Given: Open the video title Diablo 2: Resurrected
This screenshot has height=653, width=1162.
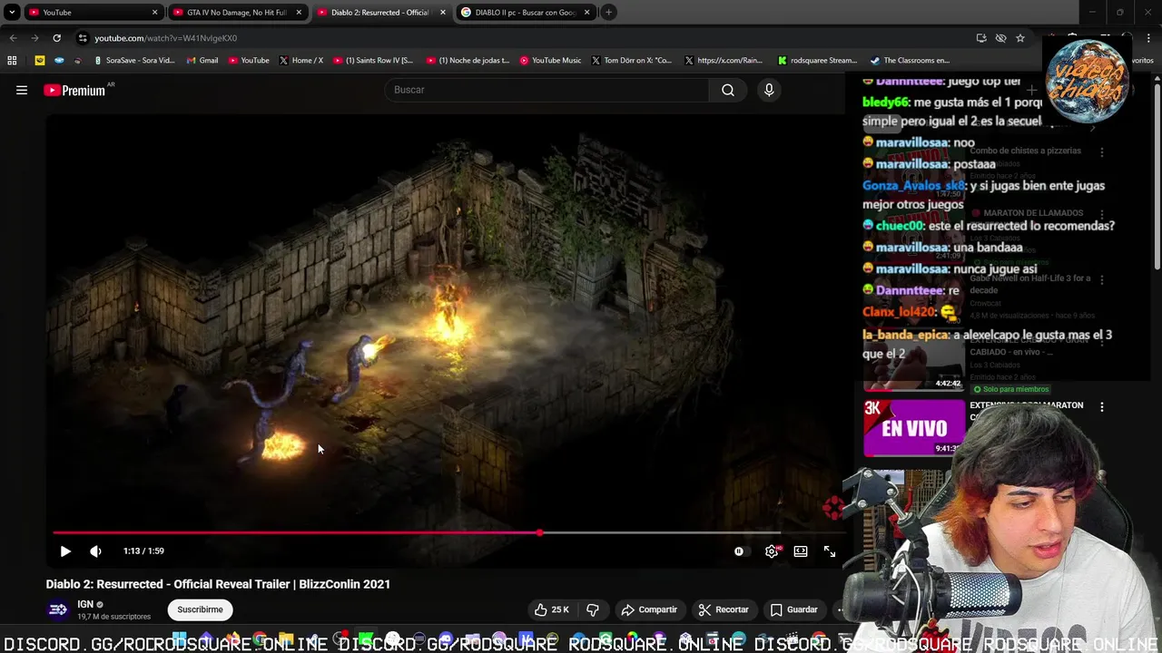Looking at the screenshot, I should (x=218, y=584).
